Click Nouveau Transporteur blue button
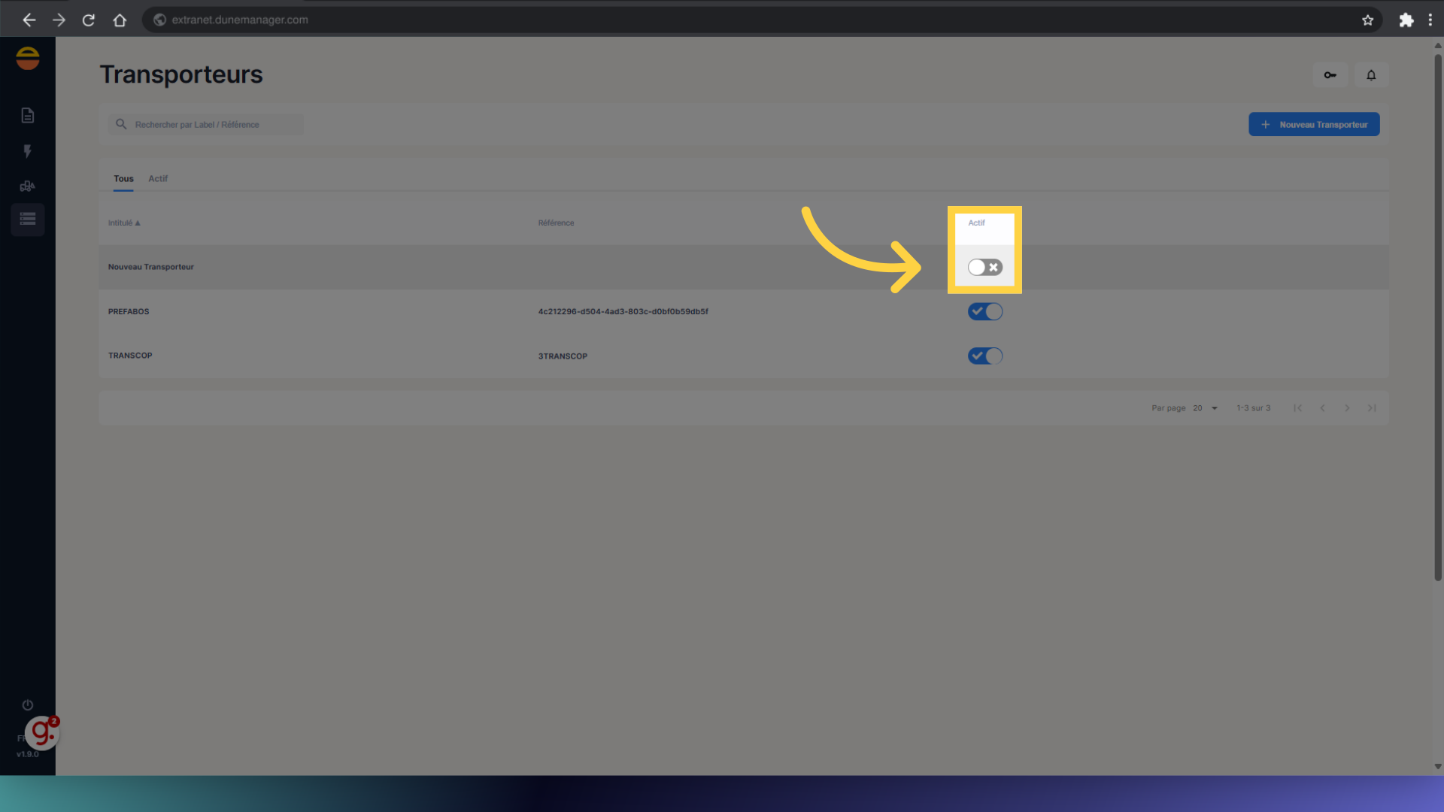The width and height of the screenshot is (1444, 812). (1314, 125)
